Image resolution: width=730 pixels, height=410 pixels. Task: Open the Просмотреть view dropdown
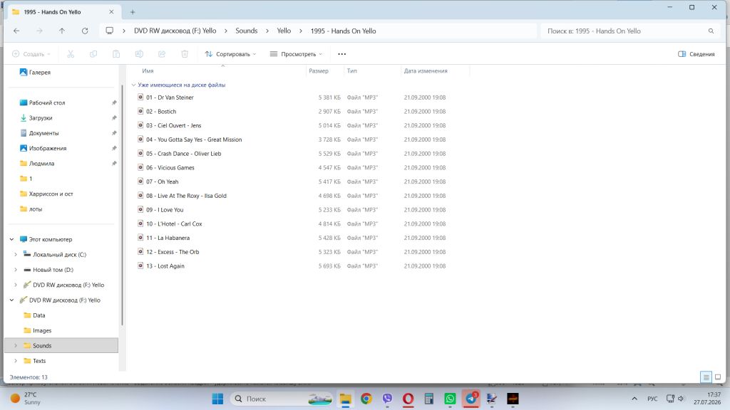(296, 54)
